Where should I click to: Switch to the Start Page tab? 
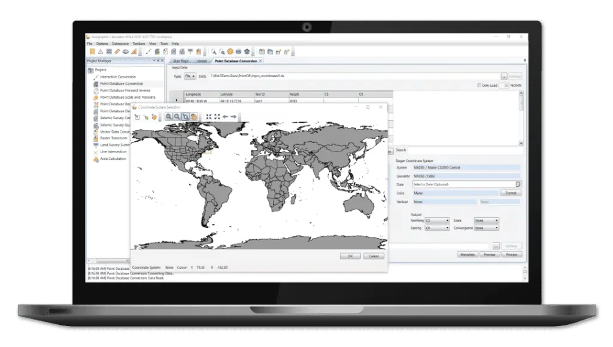point(181,61)
